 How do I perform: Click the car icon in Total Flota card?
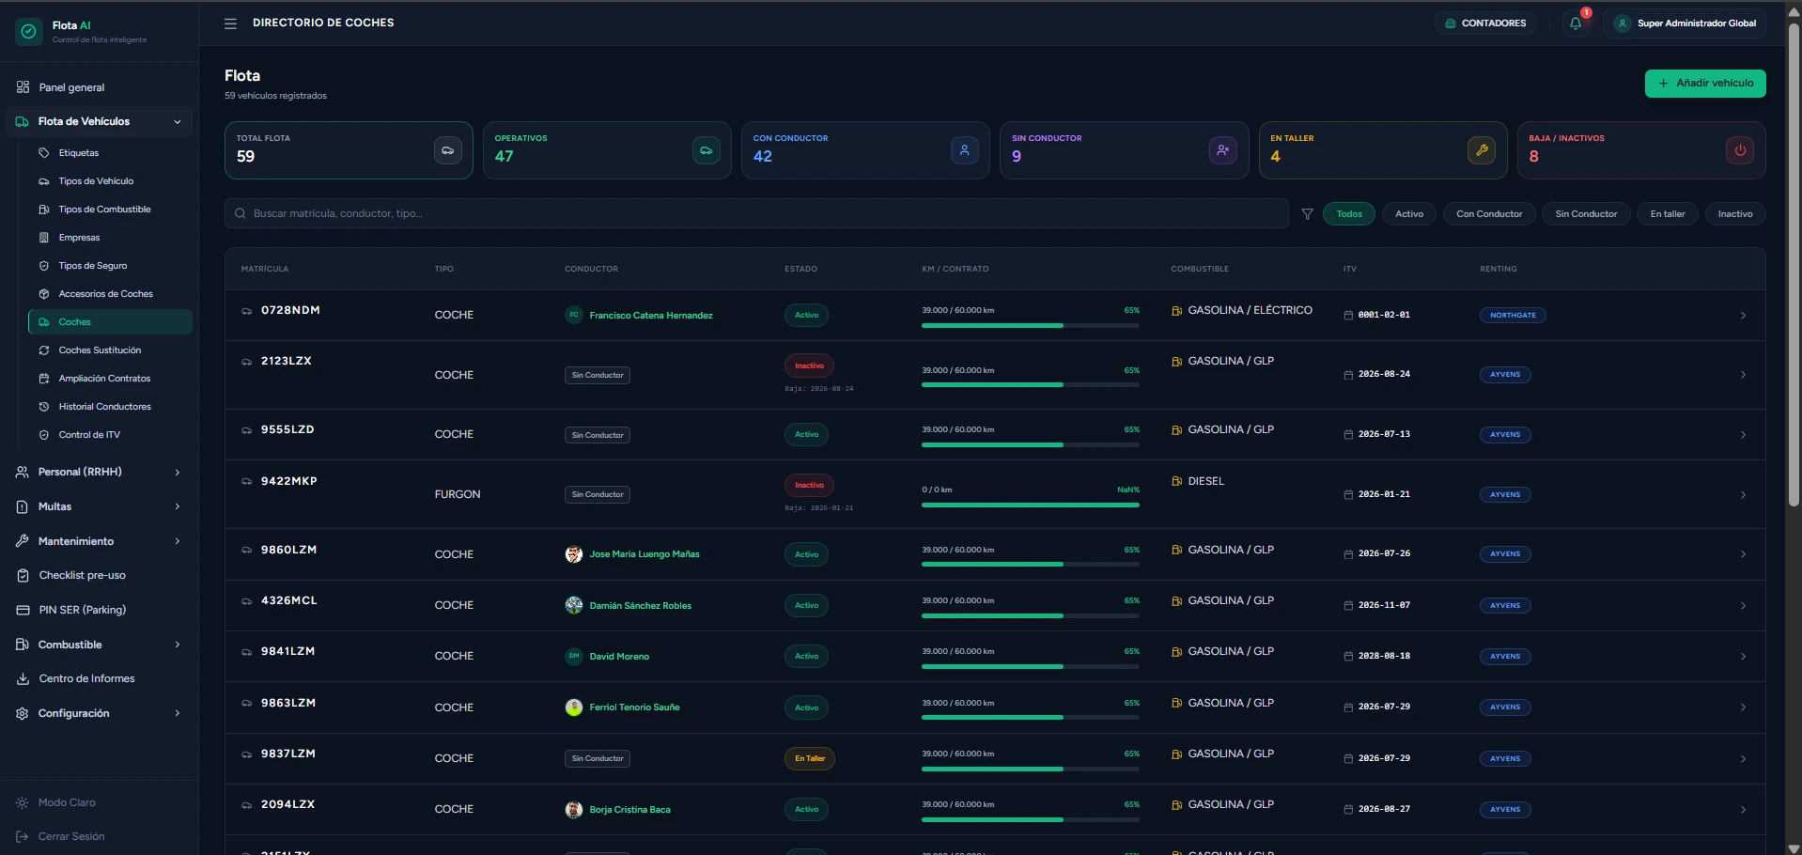(448, 150)
